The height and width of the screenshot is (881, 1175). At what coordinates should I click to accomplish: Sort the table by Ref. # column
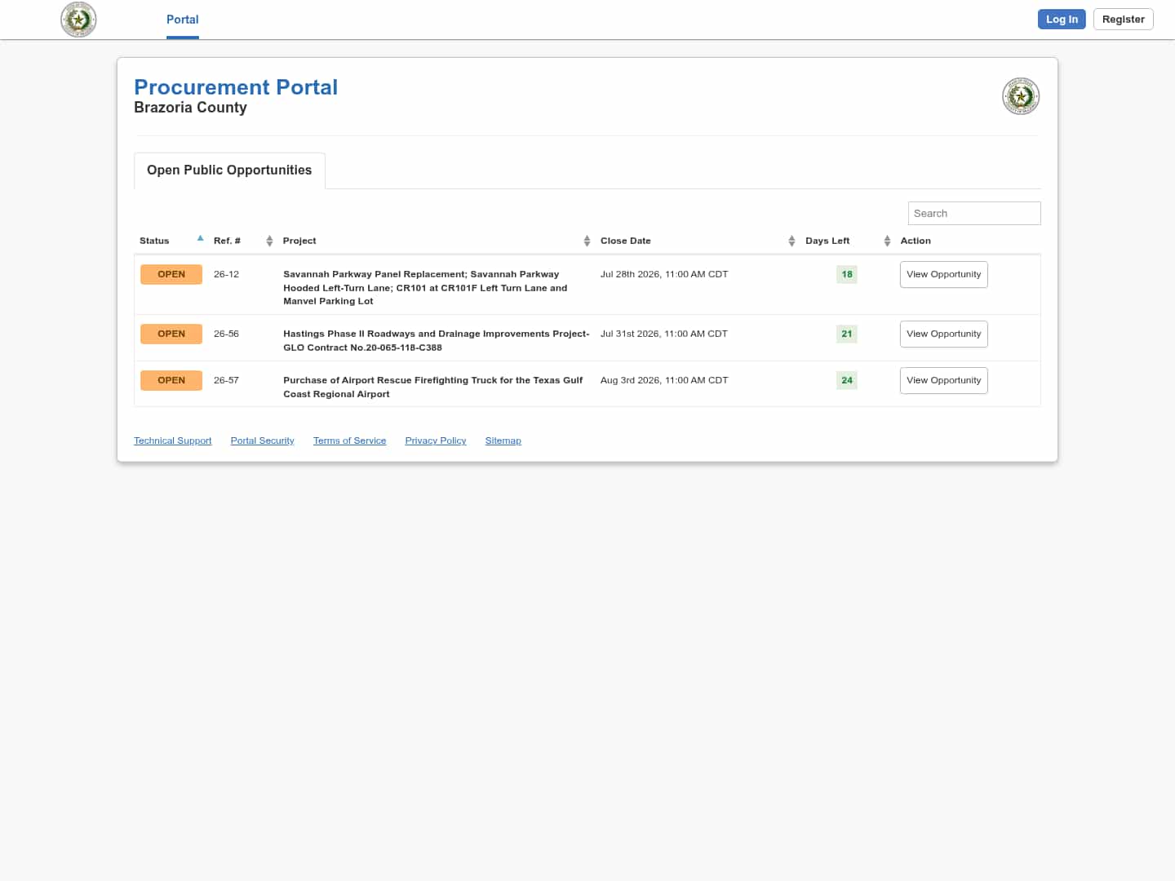pyautogui.click(x=269, y=241)
